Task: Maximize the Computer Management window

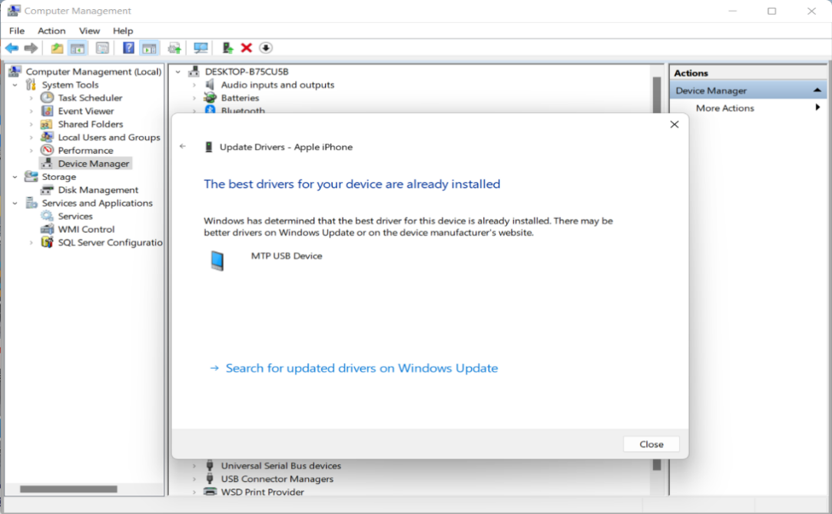Action: tap(771, 11)
